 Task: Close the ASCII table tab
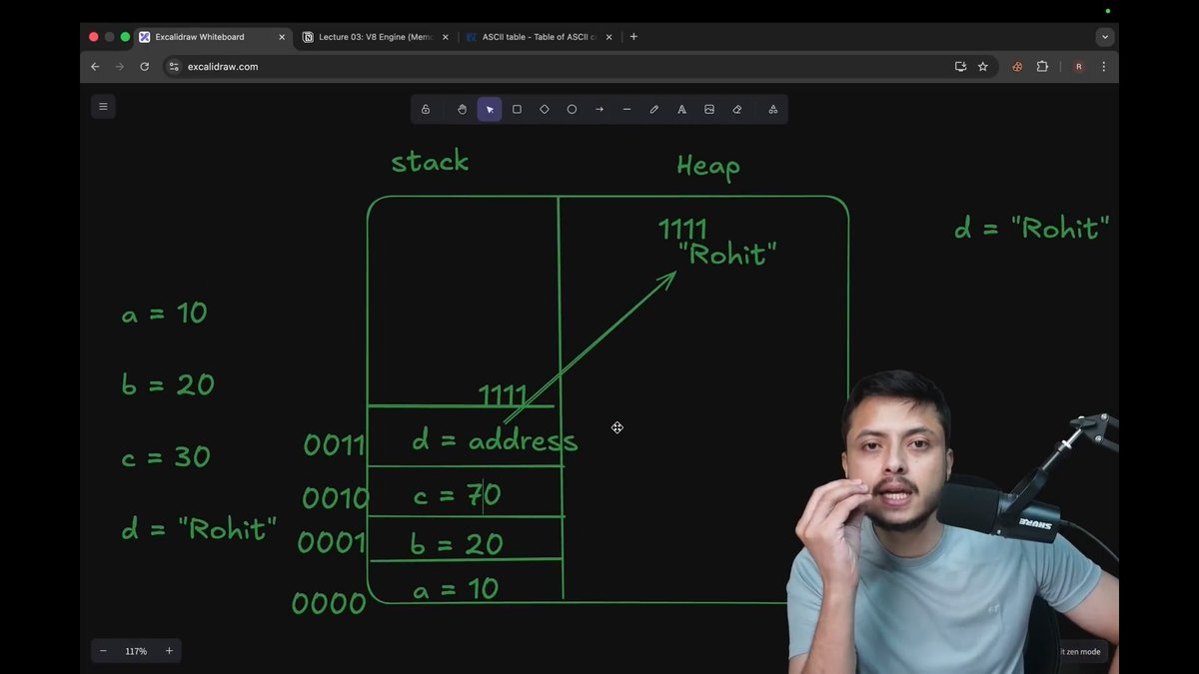coord(608,37)
